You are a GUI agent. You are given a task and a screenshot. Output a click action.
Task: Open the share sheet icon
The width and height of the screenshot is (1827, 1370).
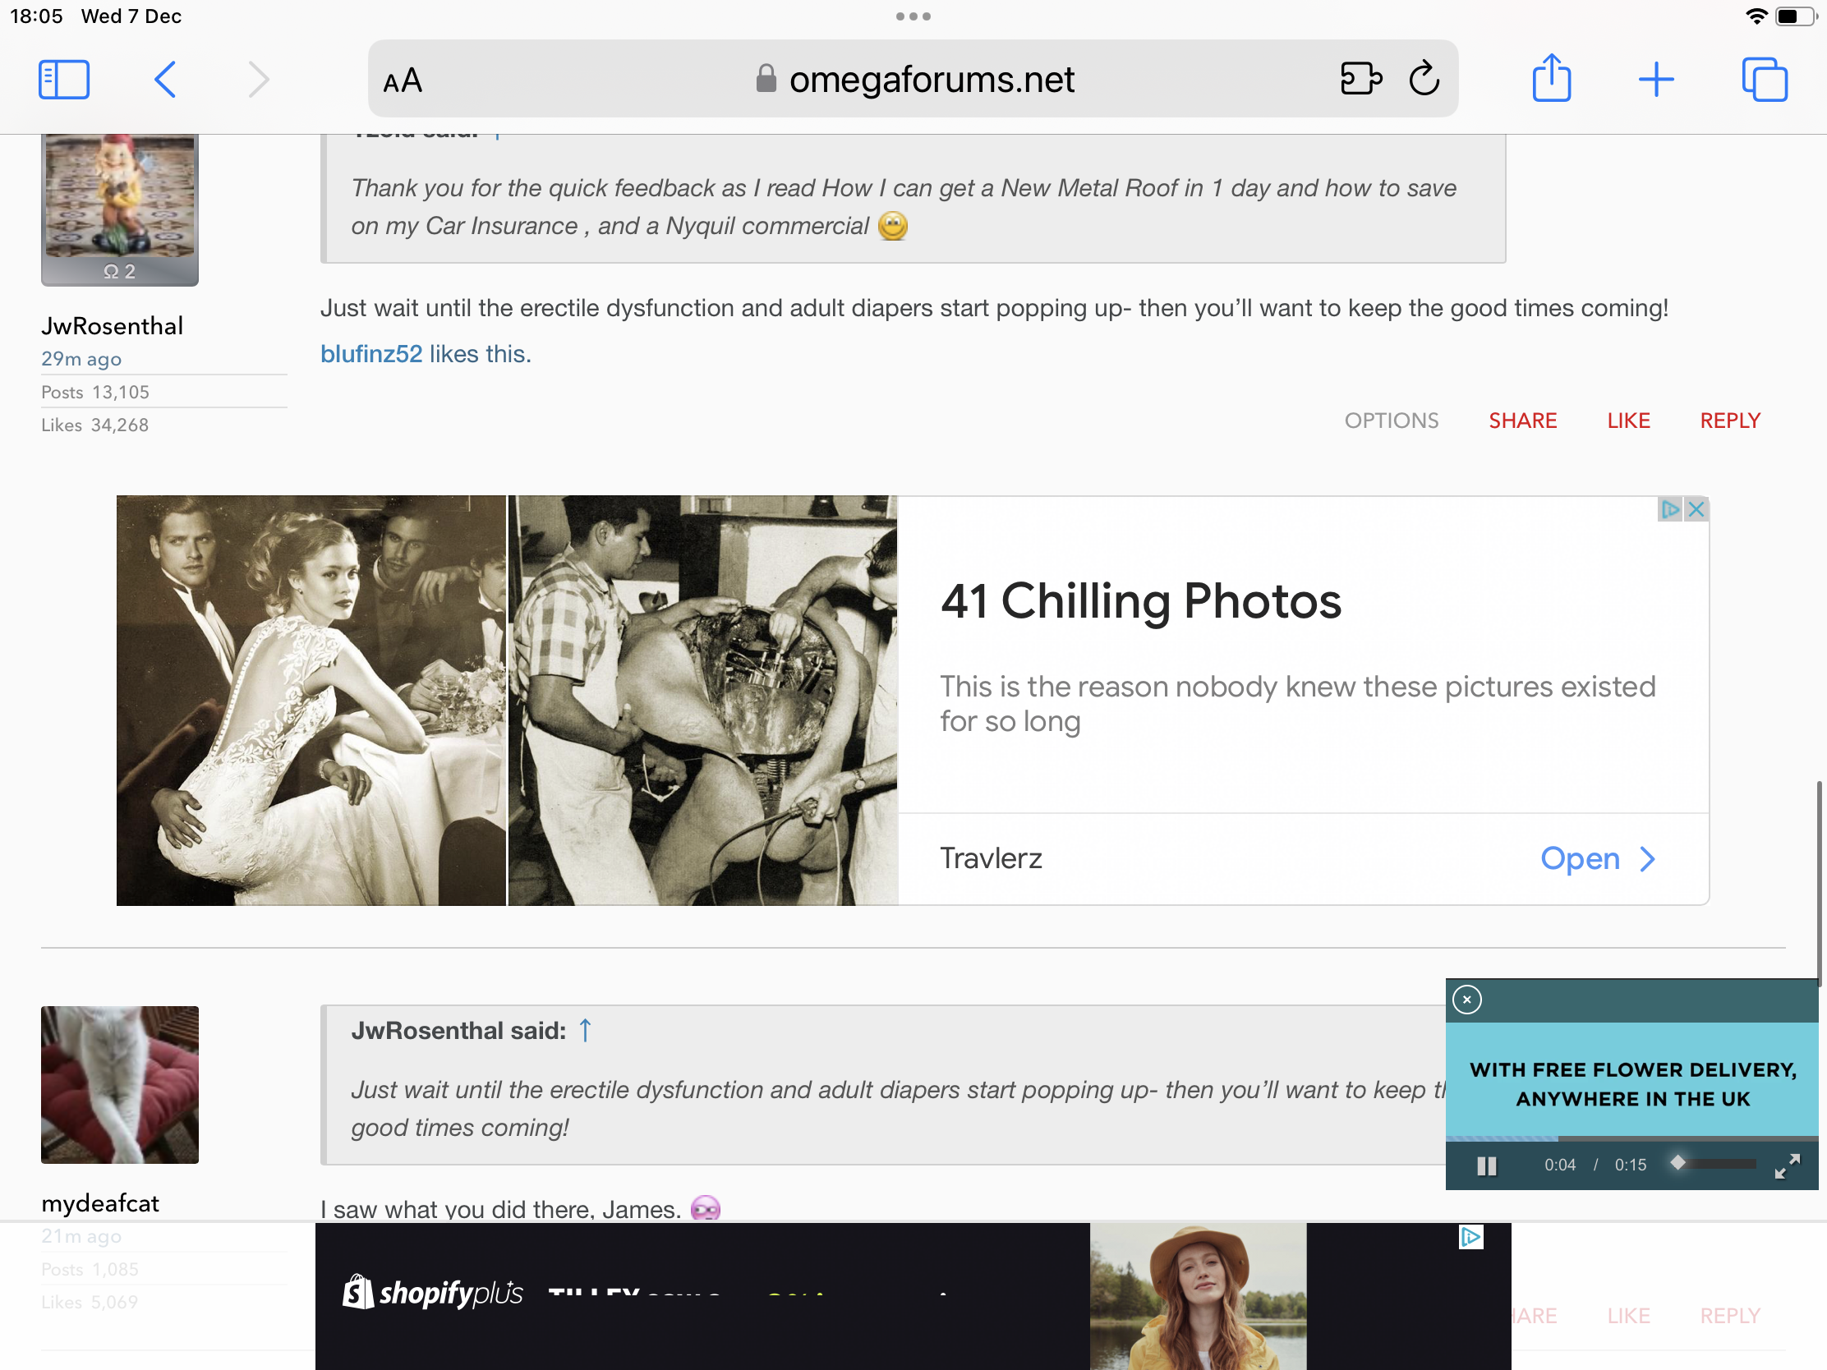tap(1551, 79)
